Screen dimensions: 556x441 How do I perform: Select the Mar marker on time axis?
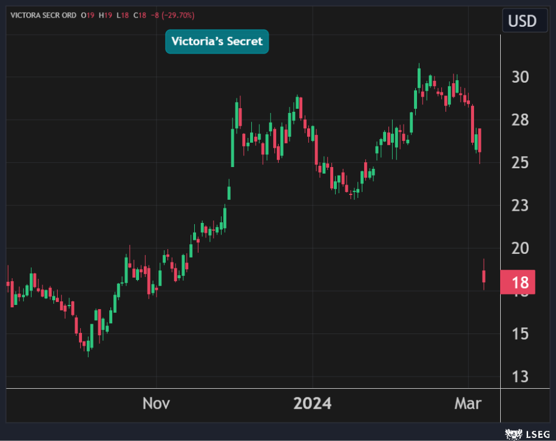469,403
